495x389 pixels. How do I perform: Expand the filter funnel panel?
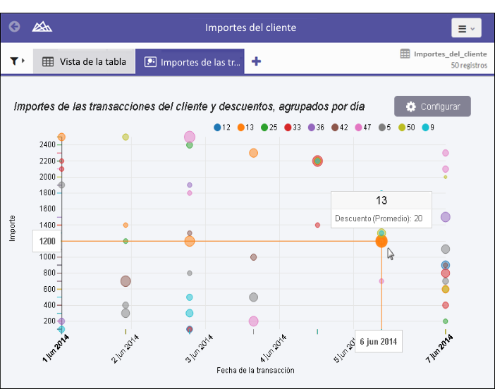(17, 61)
